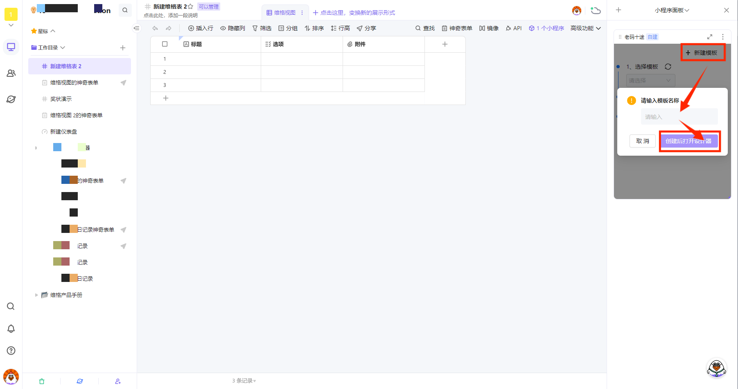
Task: Open the notifications bell icon
Action: click(x=11, y=329)
